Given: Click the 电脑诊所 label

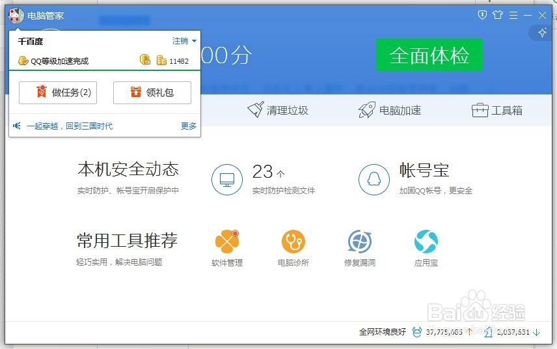Looking at the screenshot, I should [293, 262].
